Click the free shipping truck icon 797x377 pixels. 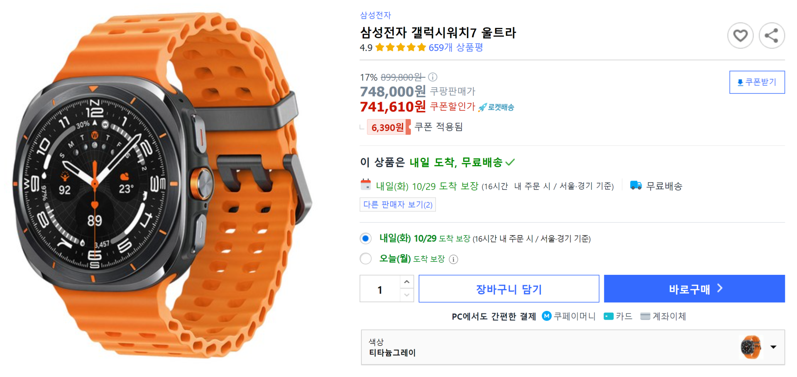(x=636, y=185)
